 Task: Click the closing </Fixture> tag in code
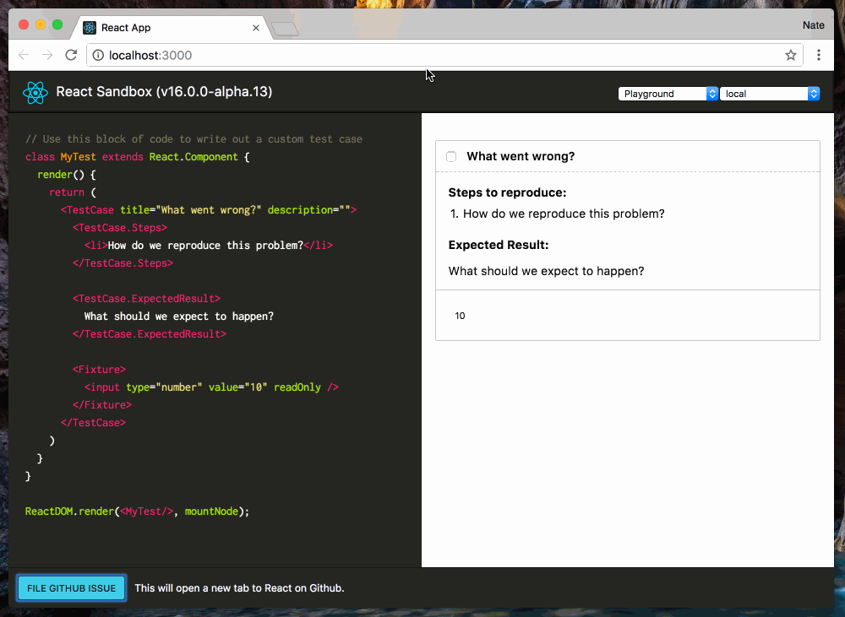pyautogui.click(x=102, y=405)
